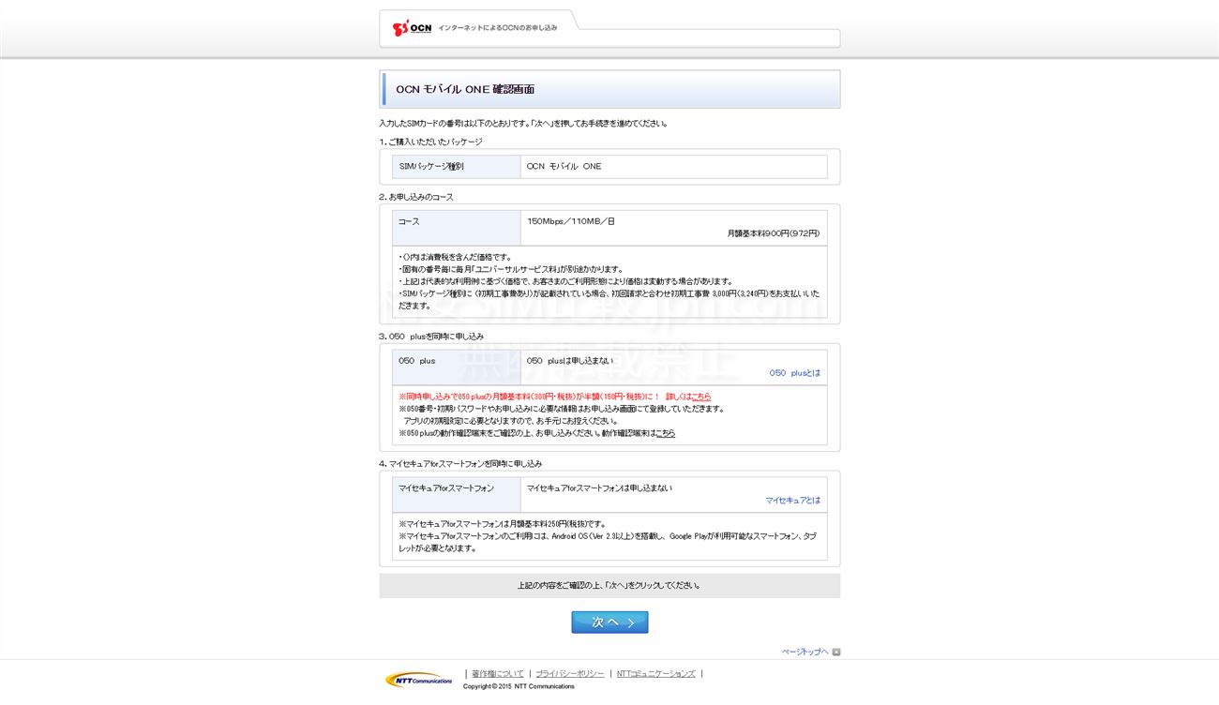
Task: Click the 050 plusは申し込まない value
Action: point(570,361)
